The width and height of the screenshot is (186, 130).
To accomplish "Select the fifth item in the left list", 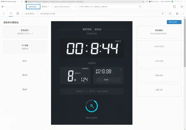I will (25, 89).
